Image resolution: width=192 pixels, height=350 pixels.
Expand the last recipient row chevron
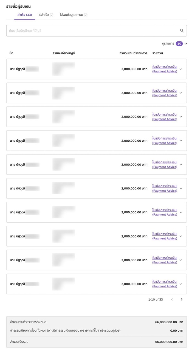pos(181,284)
